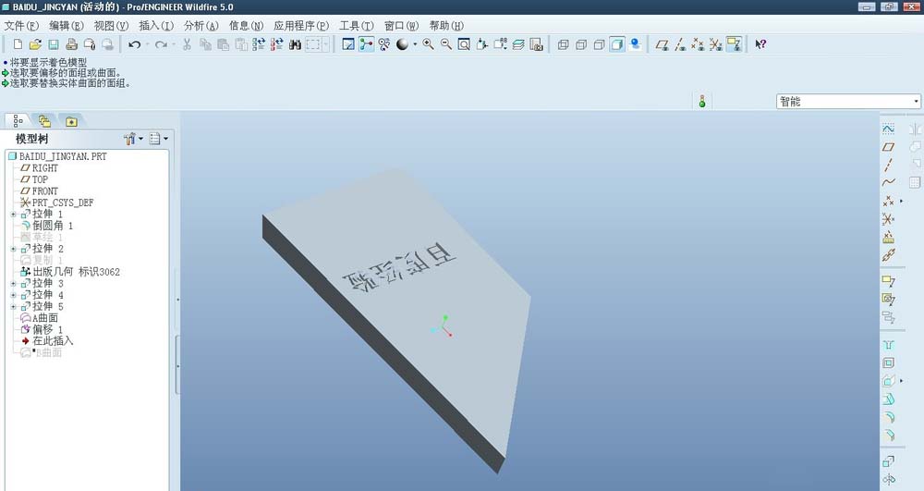Print the model using the printer icon
Screen dimensions: 924x491
(x=71, y=44)
